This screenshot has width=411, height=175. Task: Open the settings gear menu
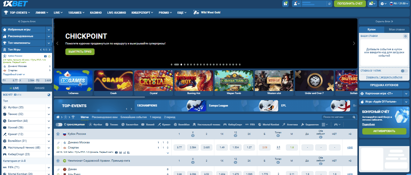pos(383,4)
